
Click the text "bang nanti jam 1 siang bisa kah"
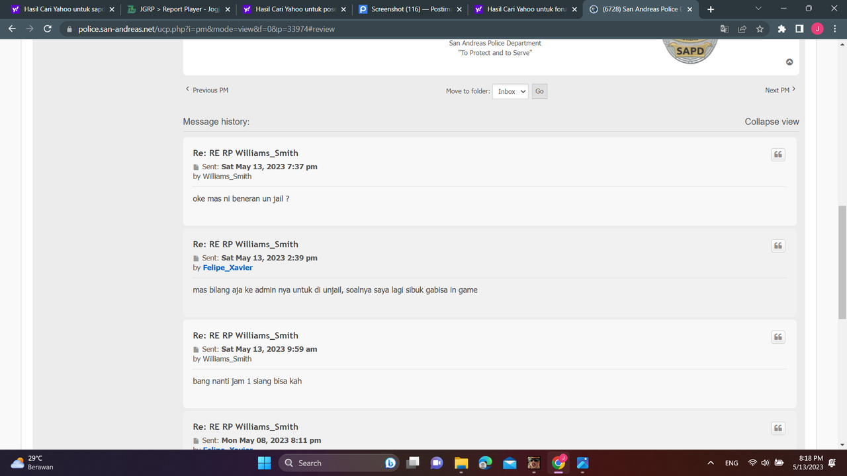pyautogui.click(x=247, y=381)
